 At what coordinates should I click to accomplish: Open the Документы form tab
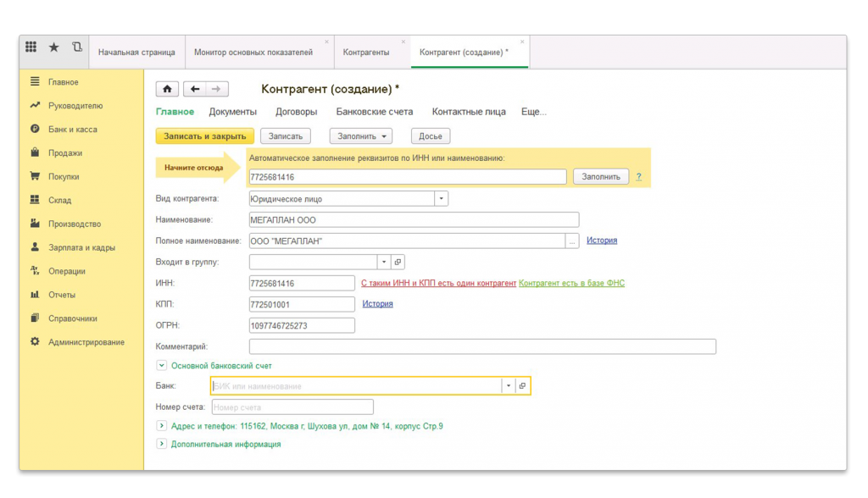pos(232,112)
